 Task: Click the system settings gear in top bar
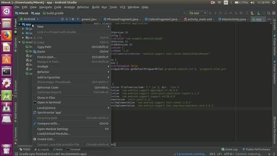274,3
